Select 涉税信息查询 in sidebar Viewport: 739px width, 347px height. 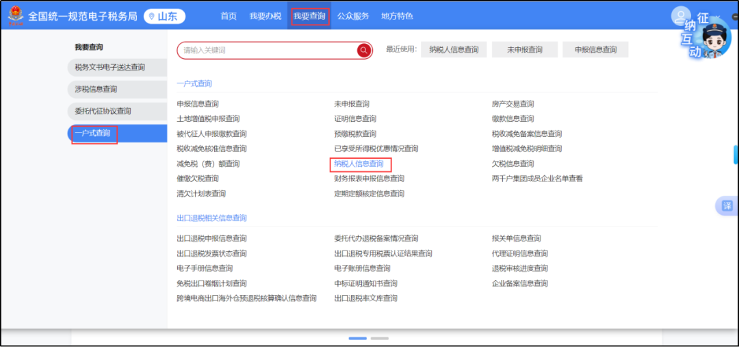[x=118, y=89]
